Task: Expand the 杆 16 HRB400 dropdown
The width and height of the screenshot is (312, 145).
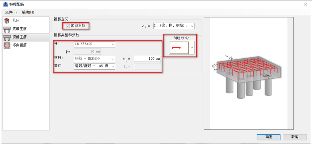Action: [x=94, y=44]
